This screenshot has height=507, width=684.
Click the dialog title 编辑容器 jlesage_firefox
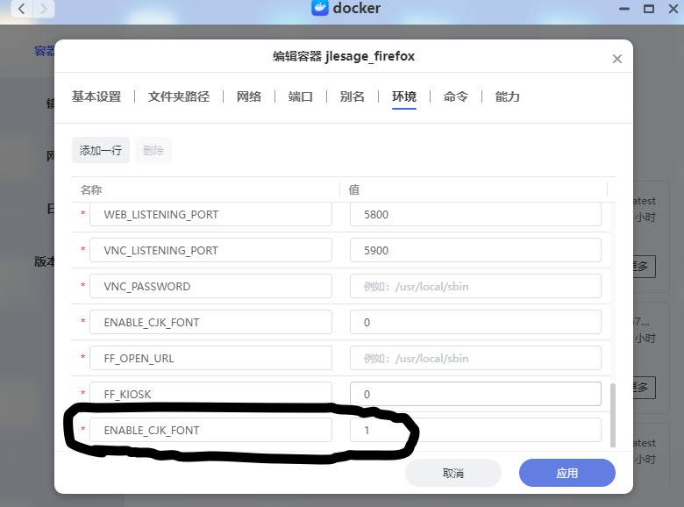(x=344, y=56)
